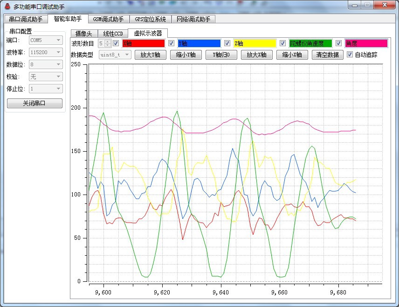Switch to 串口调试助手 tab
Image resolution: width=399 pixels, height=307 pixels.
click(x=26, y=19)
